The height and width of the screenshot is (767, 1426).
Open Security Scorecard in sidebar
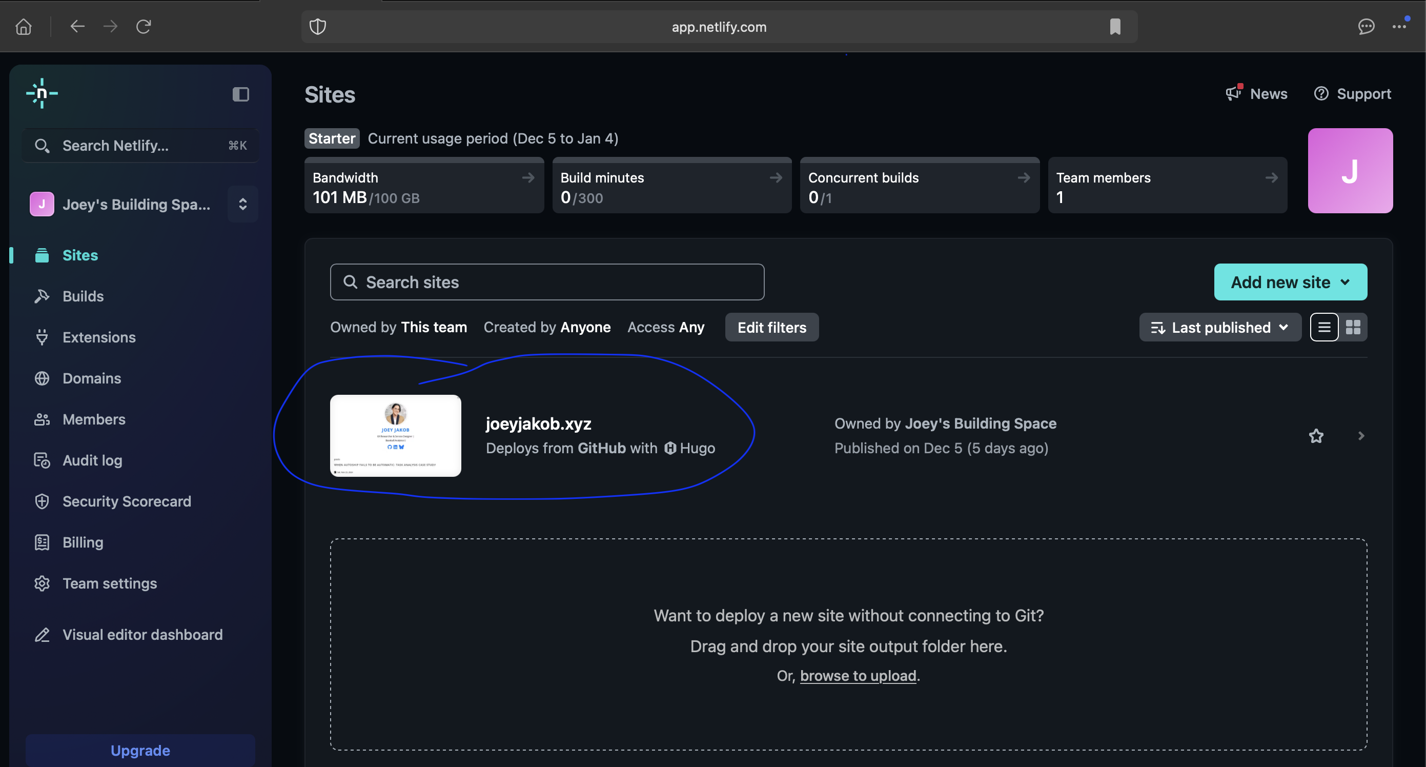pos(126,501)
